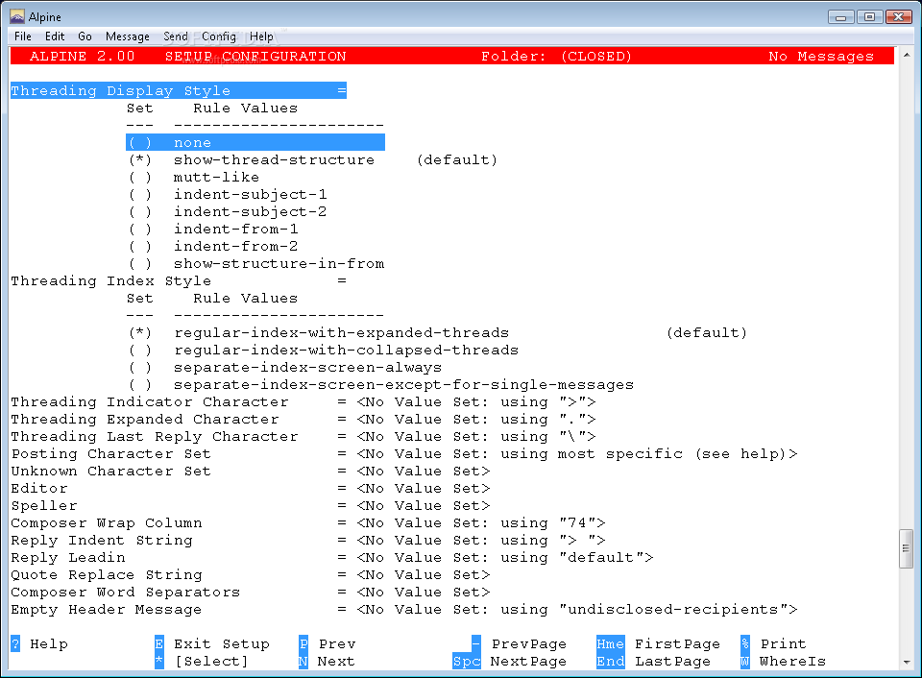Click the 'undisclosed-recipients' value text
The image size is (922, 678).
coord(673,609)
